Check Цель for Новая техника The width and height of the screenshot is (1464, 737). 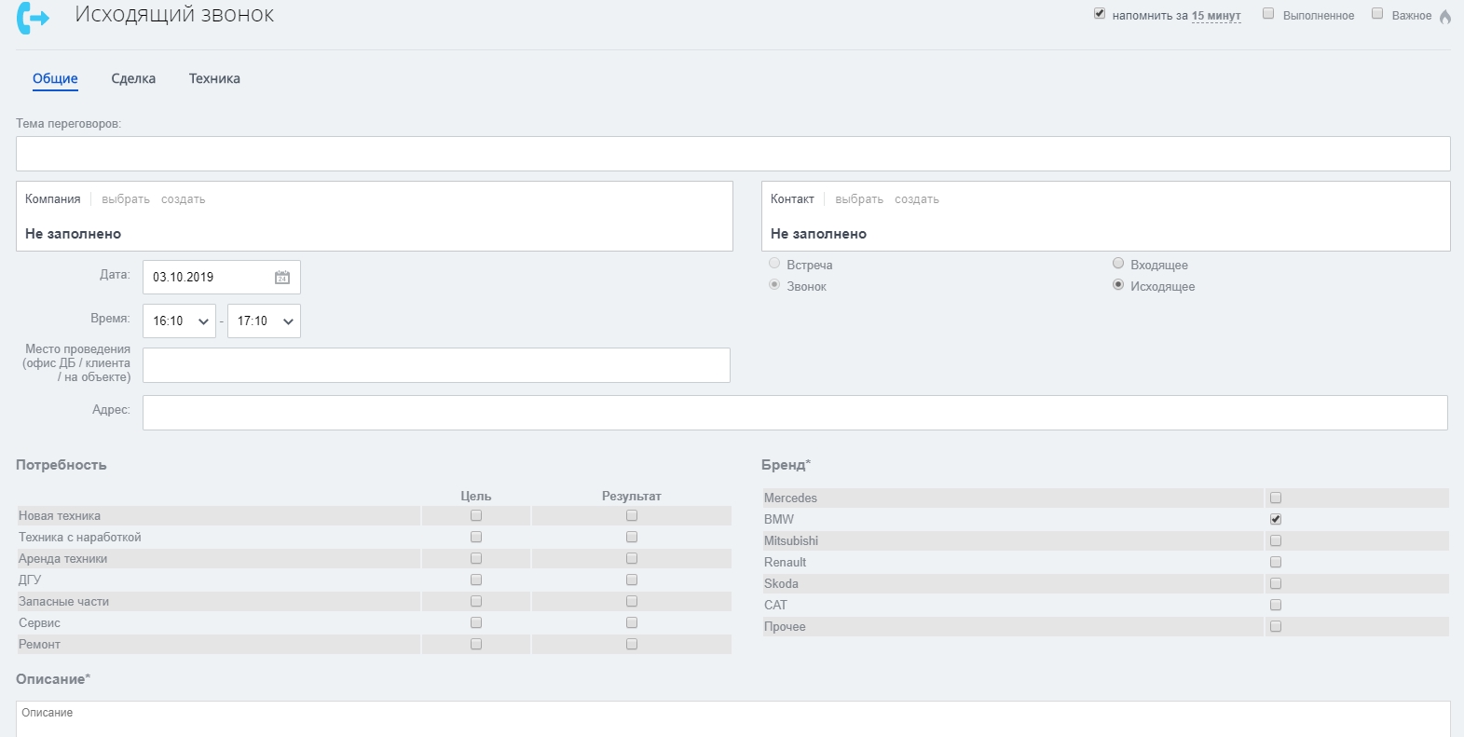476,515
